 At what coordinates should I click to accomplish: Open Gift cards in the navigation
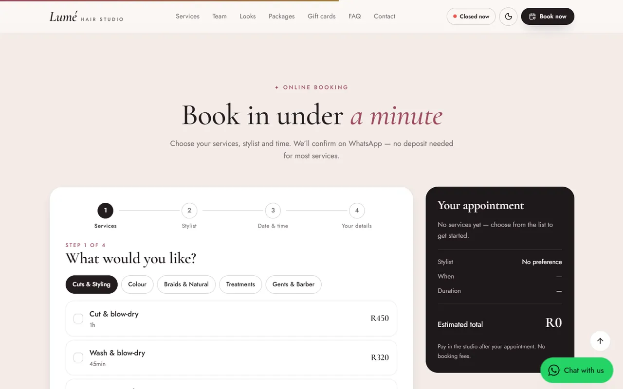pyautogui.click(x=322, y=17)
